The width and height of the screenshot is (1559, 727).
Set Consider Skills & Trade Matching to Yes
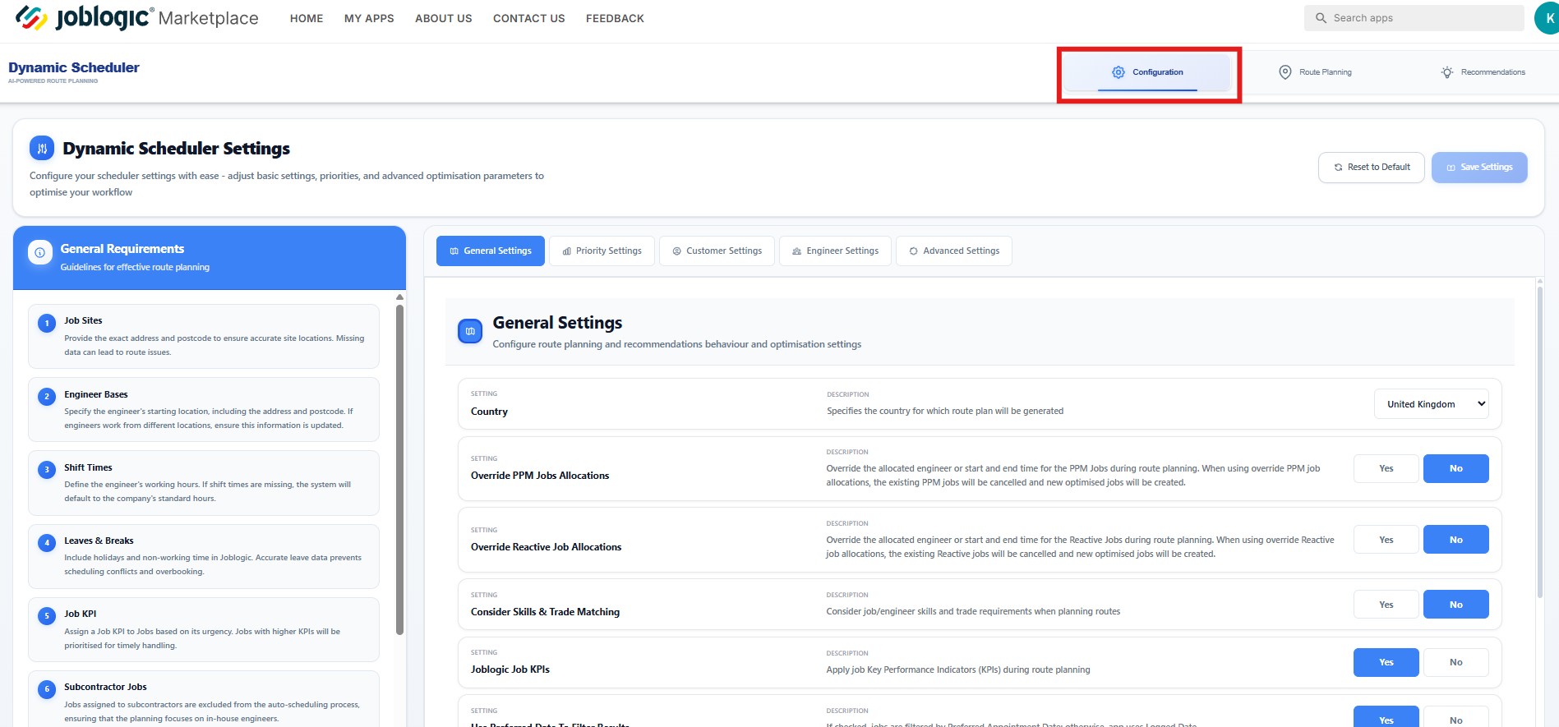pos(1386,605)
